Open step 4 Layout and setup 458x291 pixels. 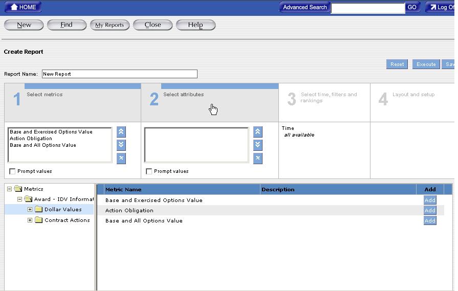pyautogui.click(x=412, y=102)
